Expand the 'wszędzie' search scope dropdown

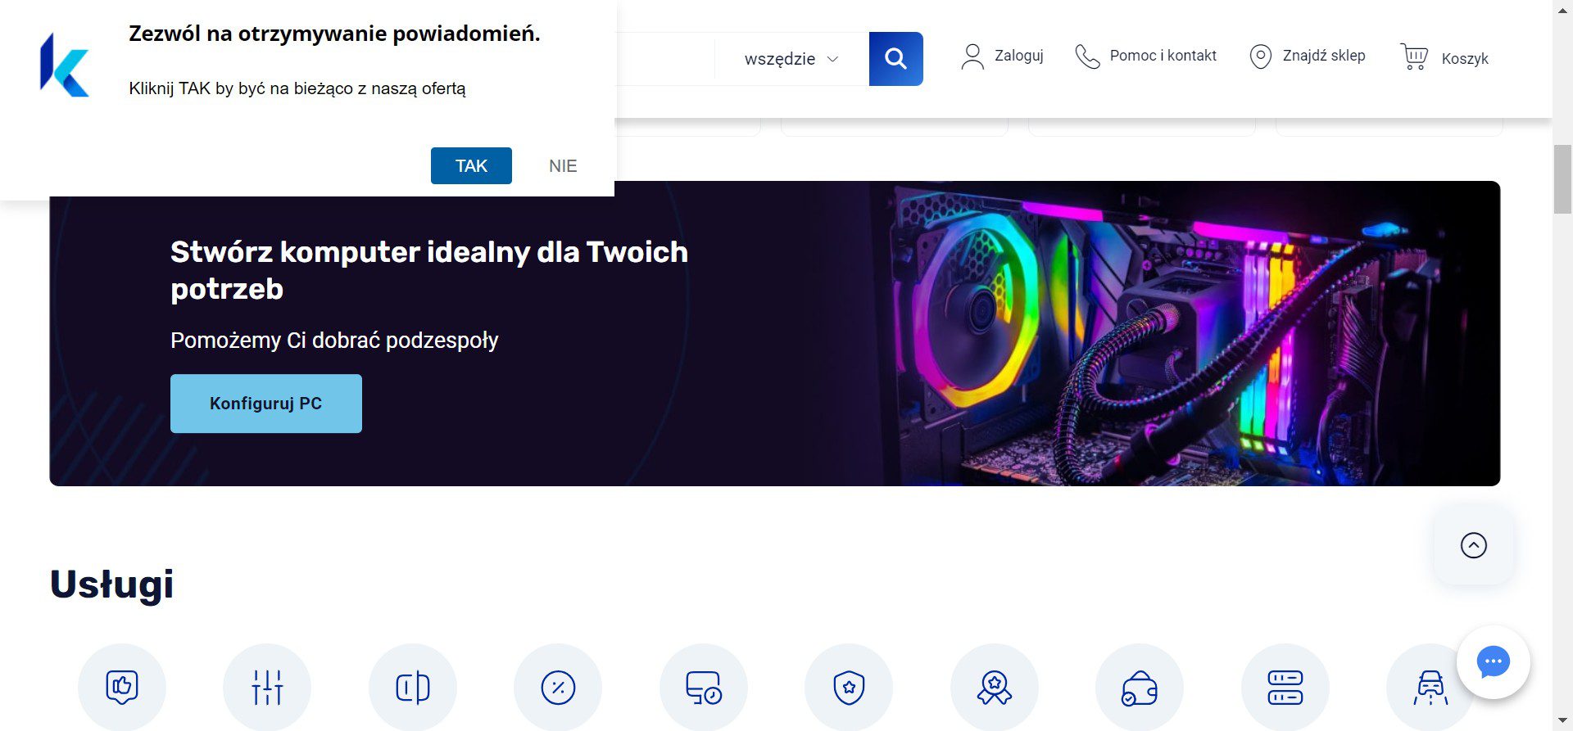791,59
